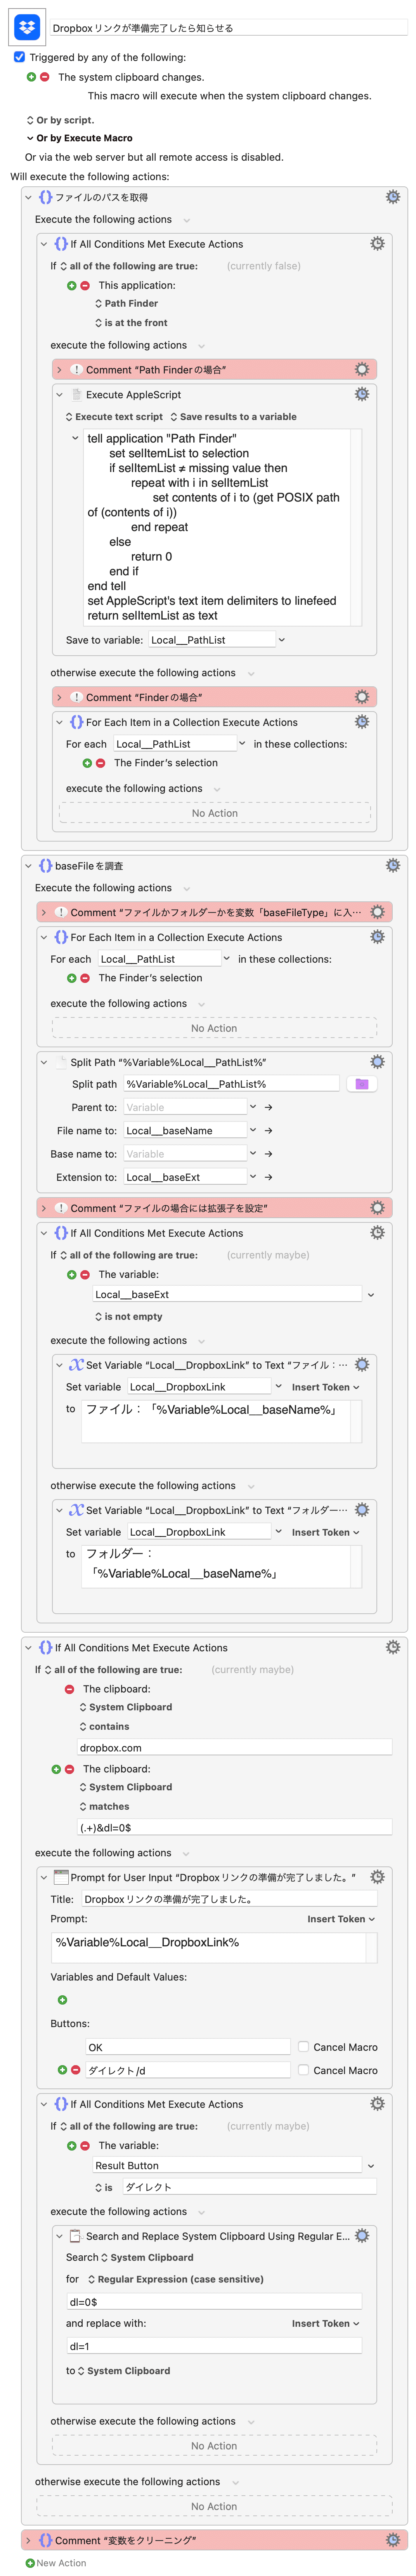Open gear menu for ファイルのパスを取得 group

coord(393,197)
